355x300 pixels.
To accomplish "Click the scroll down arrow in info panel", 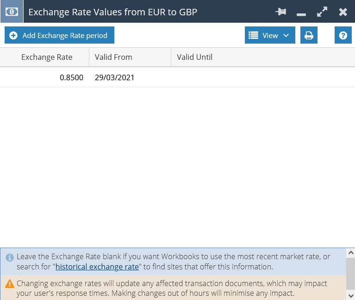I will [351, 296].
